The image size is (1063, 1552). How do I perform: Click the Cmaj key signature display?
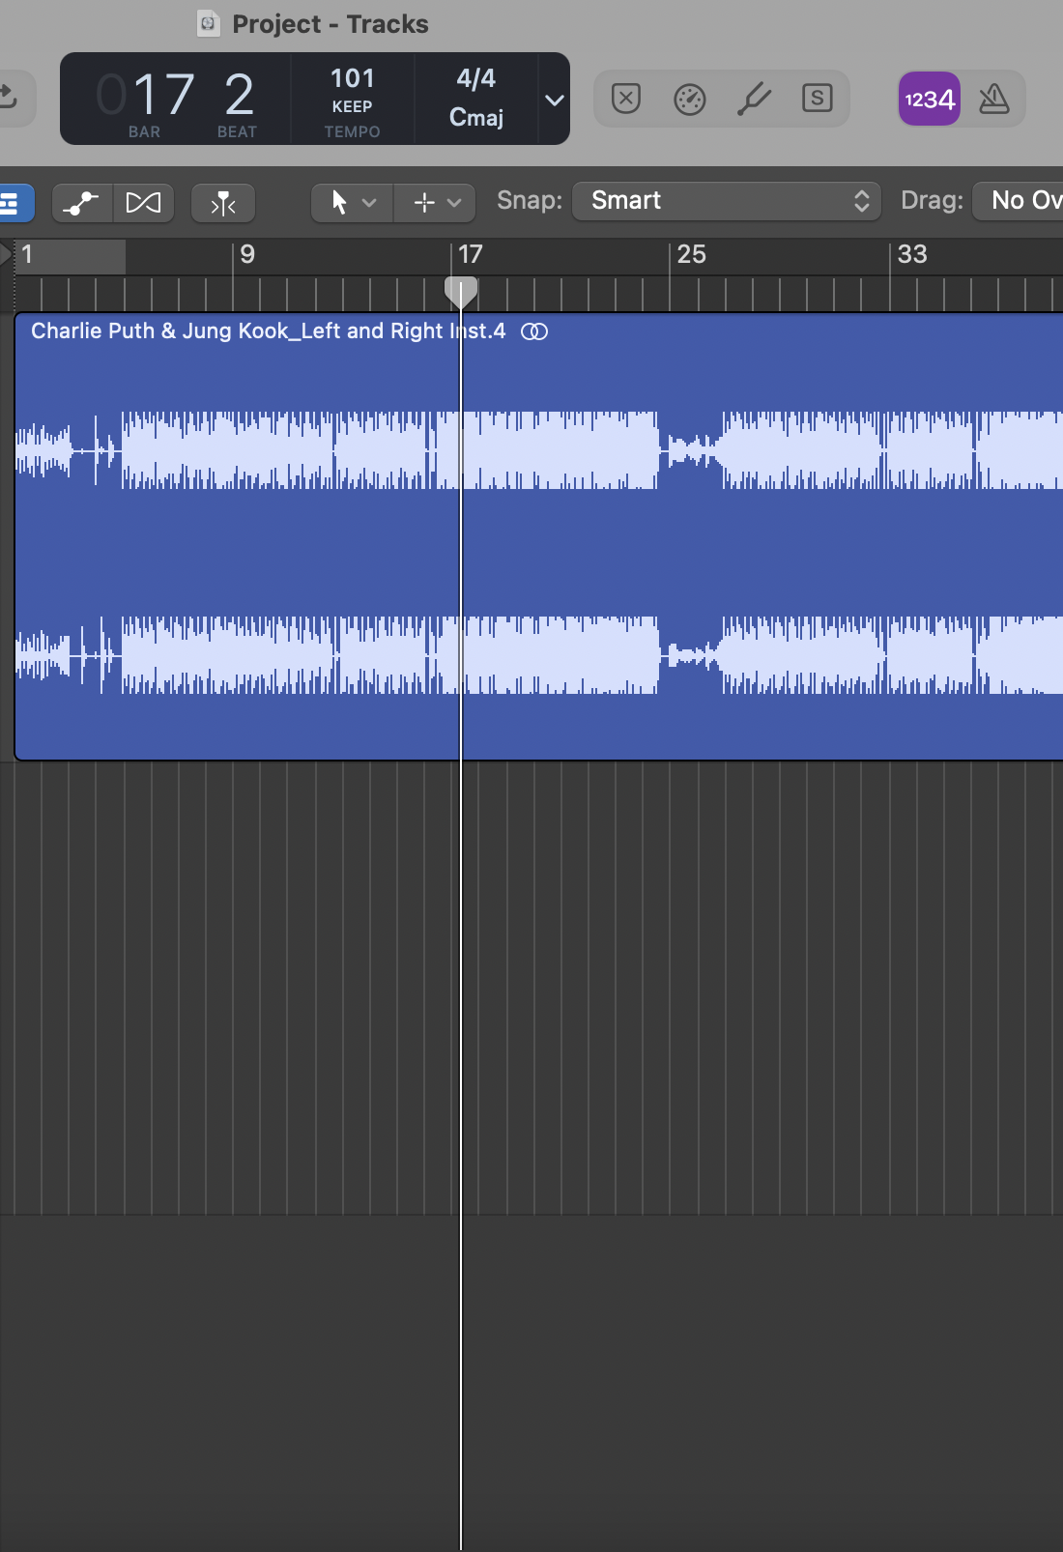click(x=475, y=118)
